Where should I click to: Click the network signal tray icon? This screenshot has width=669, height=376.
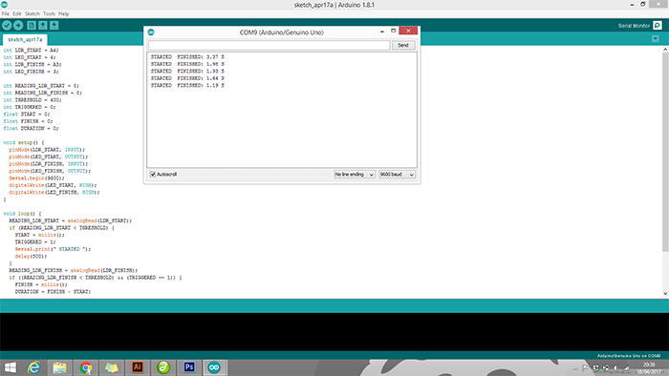[x=626, y=368]
